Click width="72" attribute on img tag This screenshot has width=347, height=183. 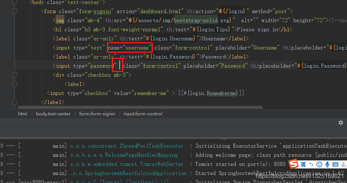(x=275, y=20)
